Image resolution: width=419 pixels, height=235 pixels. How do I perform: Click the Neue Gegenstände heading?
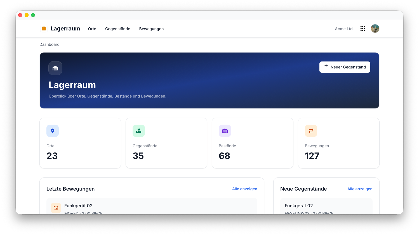303,189
